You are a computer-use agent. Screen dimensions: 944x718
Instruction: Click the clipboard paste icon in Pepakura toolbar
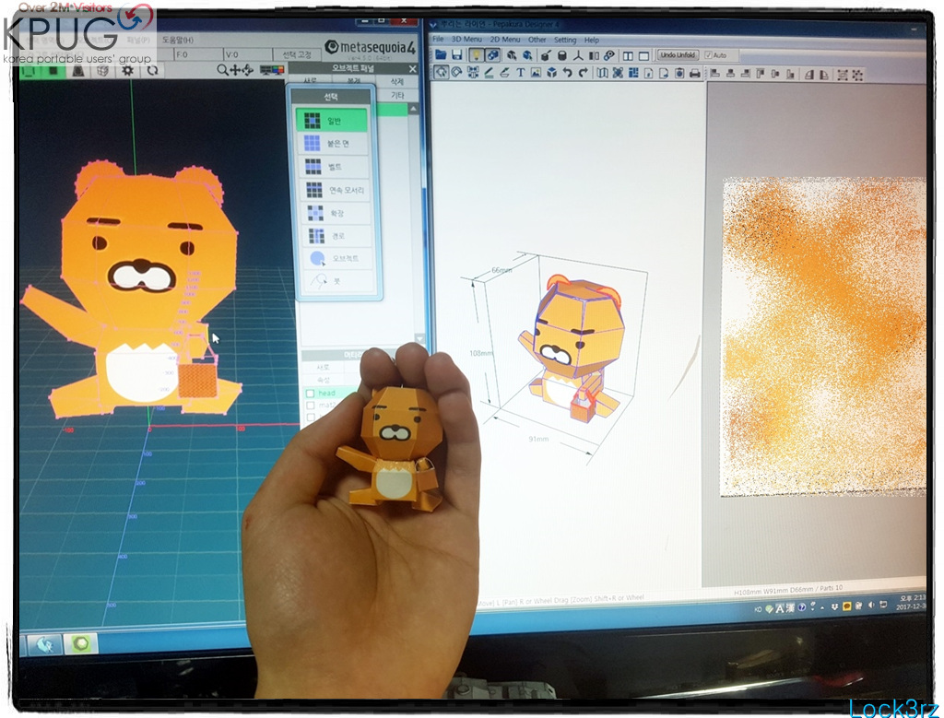coord(679,74)
